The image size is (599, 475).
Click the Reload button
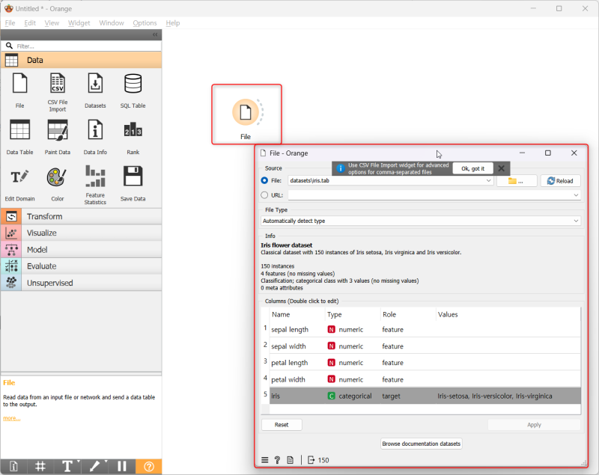(x=560, y=181)
